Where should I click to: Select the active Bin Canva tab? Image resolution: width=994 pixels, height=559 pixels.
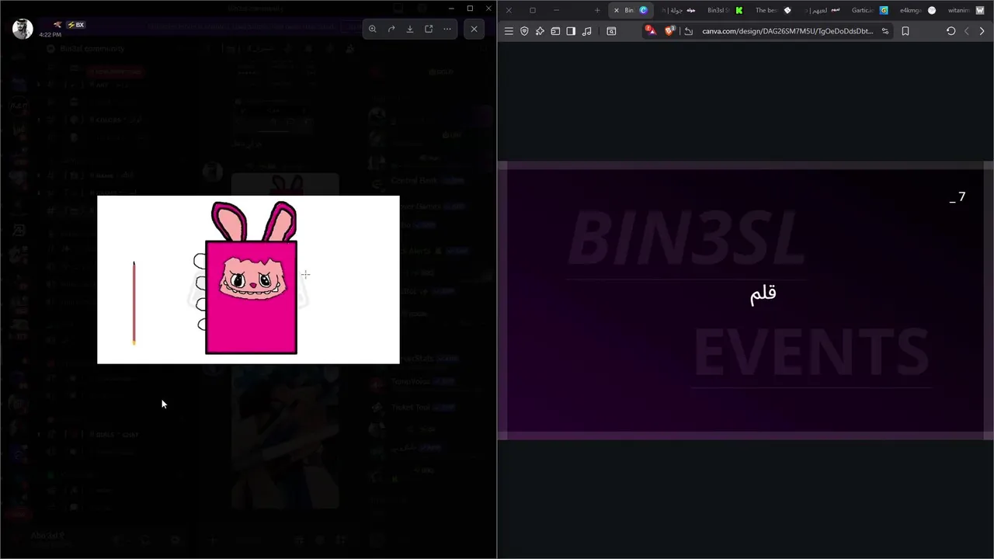(630, 10)
